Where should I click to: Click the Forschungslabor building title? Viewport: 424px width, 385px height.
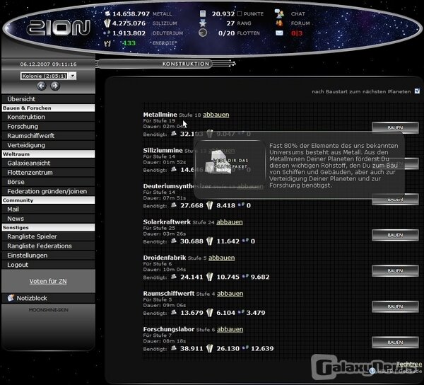pyautogui.click(x=169, y=329)
